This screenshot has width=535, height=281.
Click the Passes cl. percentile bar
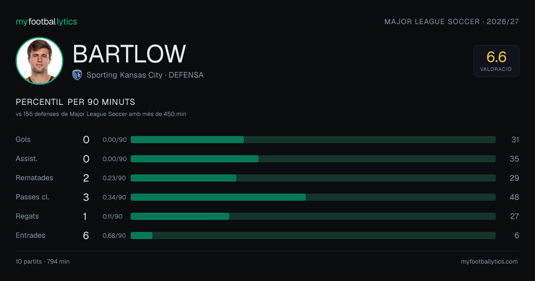pos(313,197)
